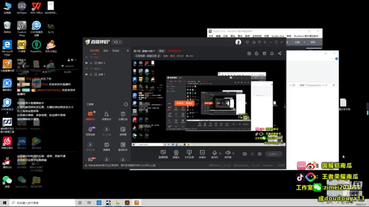Click the red status text beside the stream title
Image resolution: width=369 pixels, height=207 pixels.
175,51
